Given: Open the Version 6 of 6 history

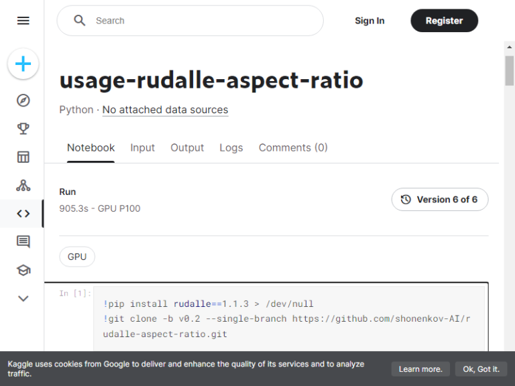Looking at the screenshot, I should pyautogui.click(x=440, y=199).
